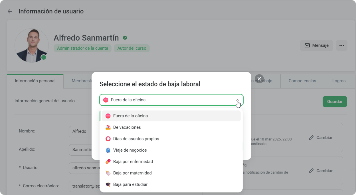This screenshot has height=195, width=356.
Task: Open the Logros tab
Action: point(339,81)
